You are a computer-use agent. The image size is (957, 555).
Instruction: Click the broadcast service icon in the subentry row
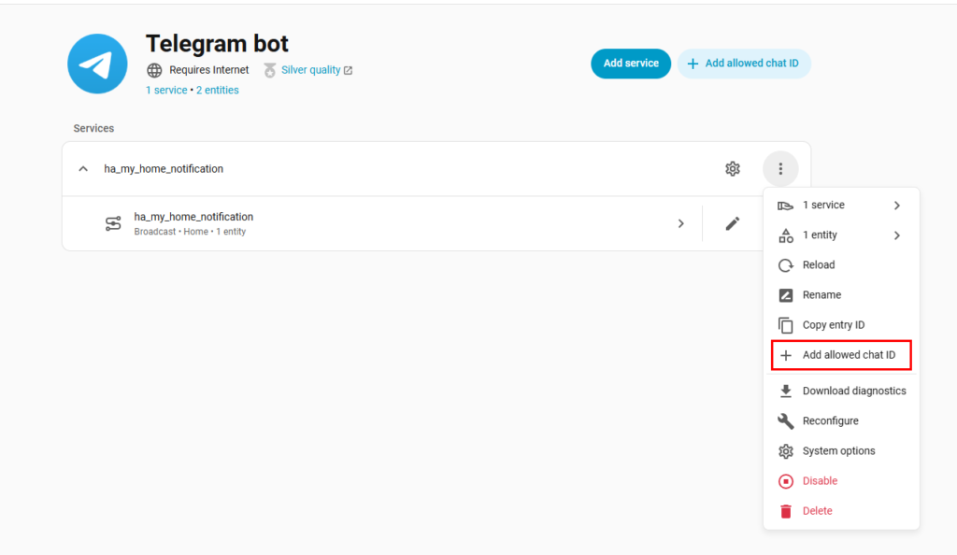pos(113,223)
